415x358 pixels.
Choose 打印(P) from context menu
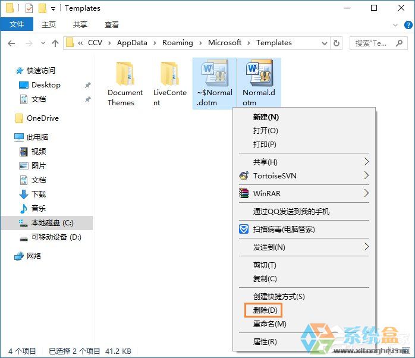(304, 145)
